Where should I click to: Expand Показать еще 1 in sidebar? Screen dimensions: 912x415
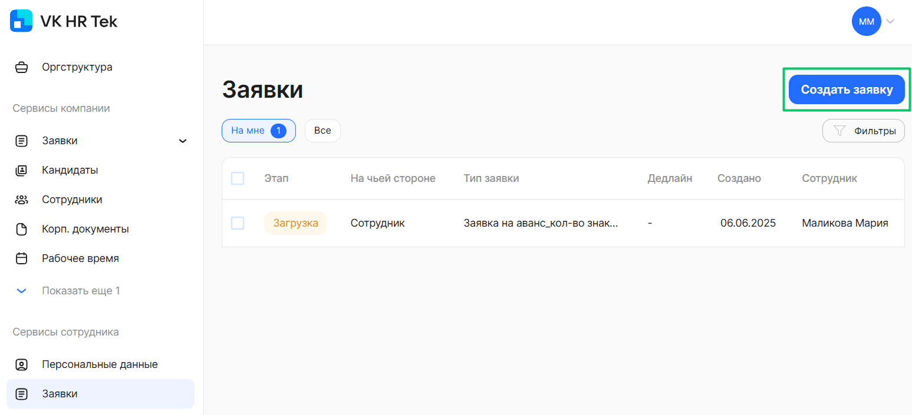(81, 291)
